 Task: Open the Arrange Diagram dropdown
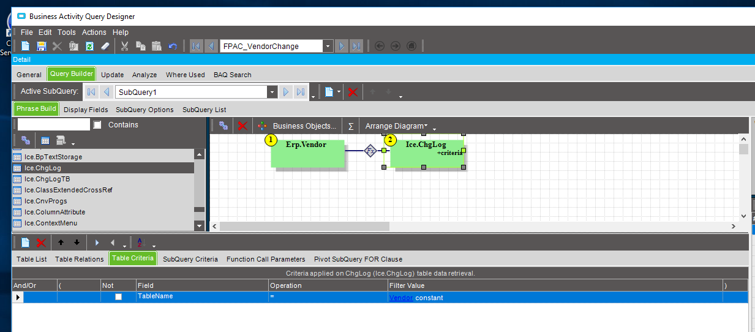[x=396, y=126]
